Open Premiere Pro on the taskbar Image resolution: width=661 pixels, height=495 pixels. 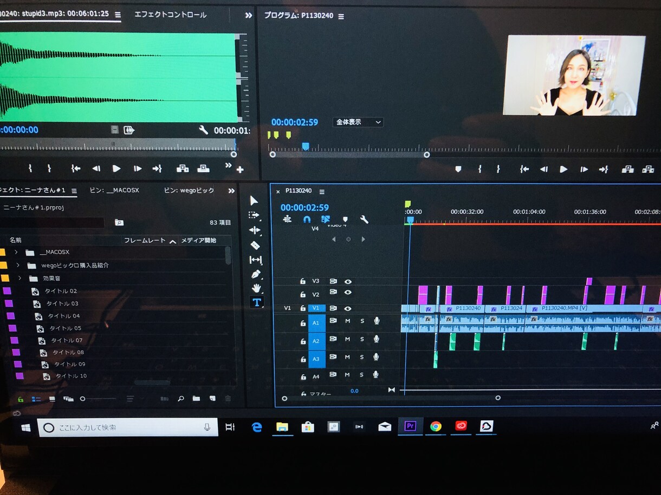tap(410, 426)
